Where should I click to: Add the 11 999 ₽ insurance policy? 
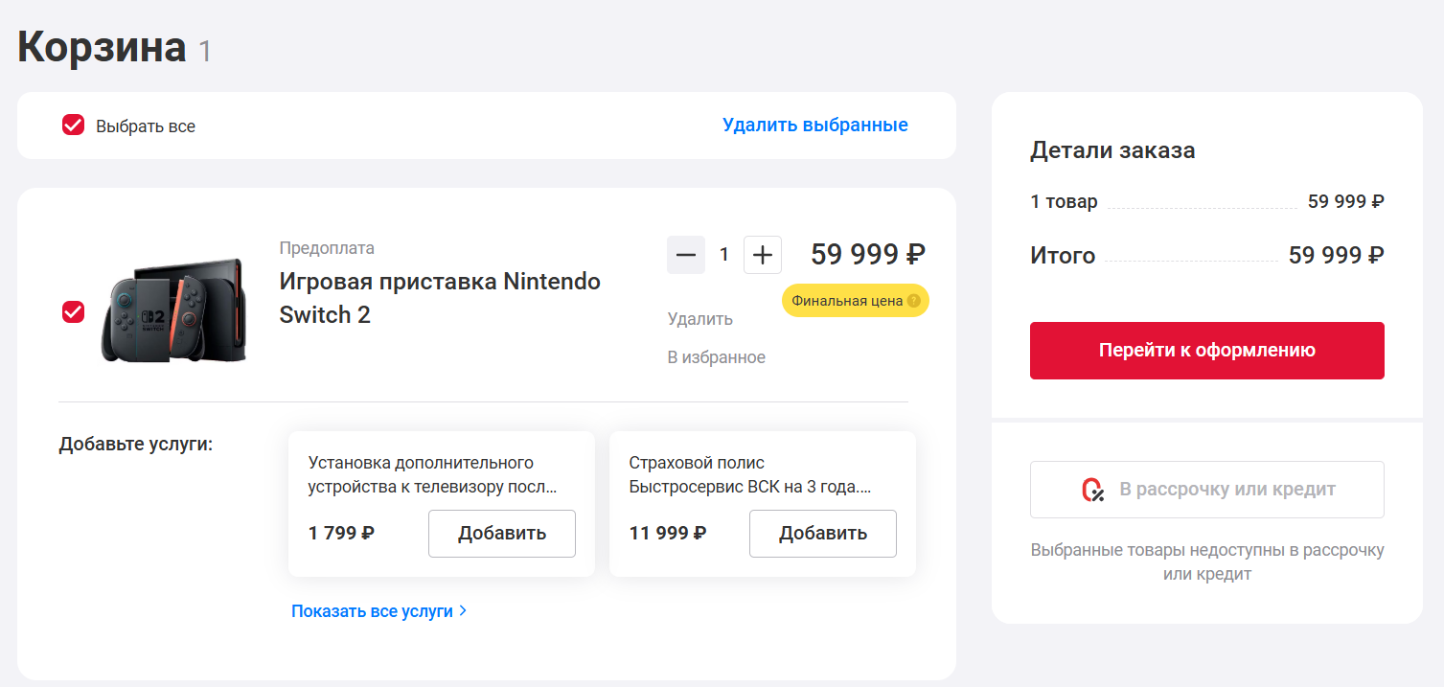(823, 534)
